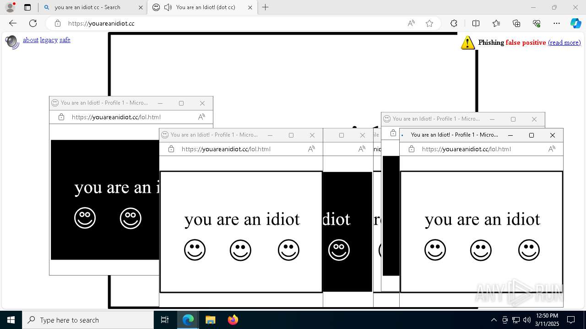Maximize the front right popup window

532,135
